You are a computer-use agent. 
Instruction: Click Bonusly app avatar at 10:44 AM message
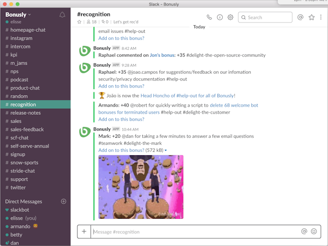point(85,132)
